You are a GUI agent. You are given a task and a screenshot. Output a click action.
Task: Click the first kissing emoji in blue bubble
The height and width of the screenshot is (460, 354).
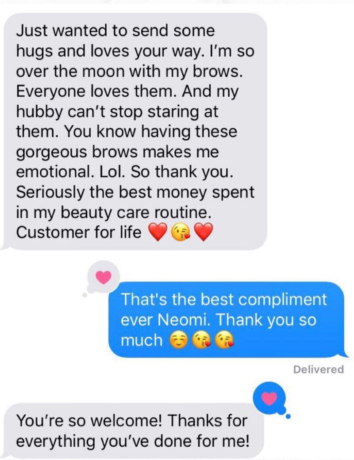pos(201,340)
